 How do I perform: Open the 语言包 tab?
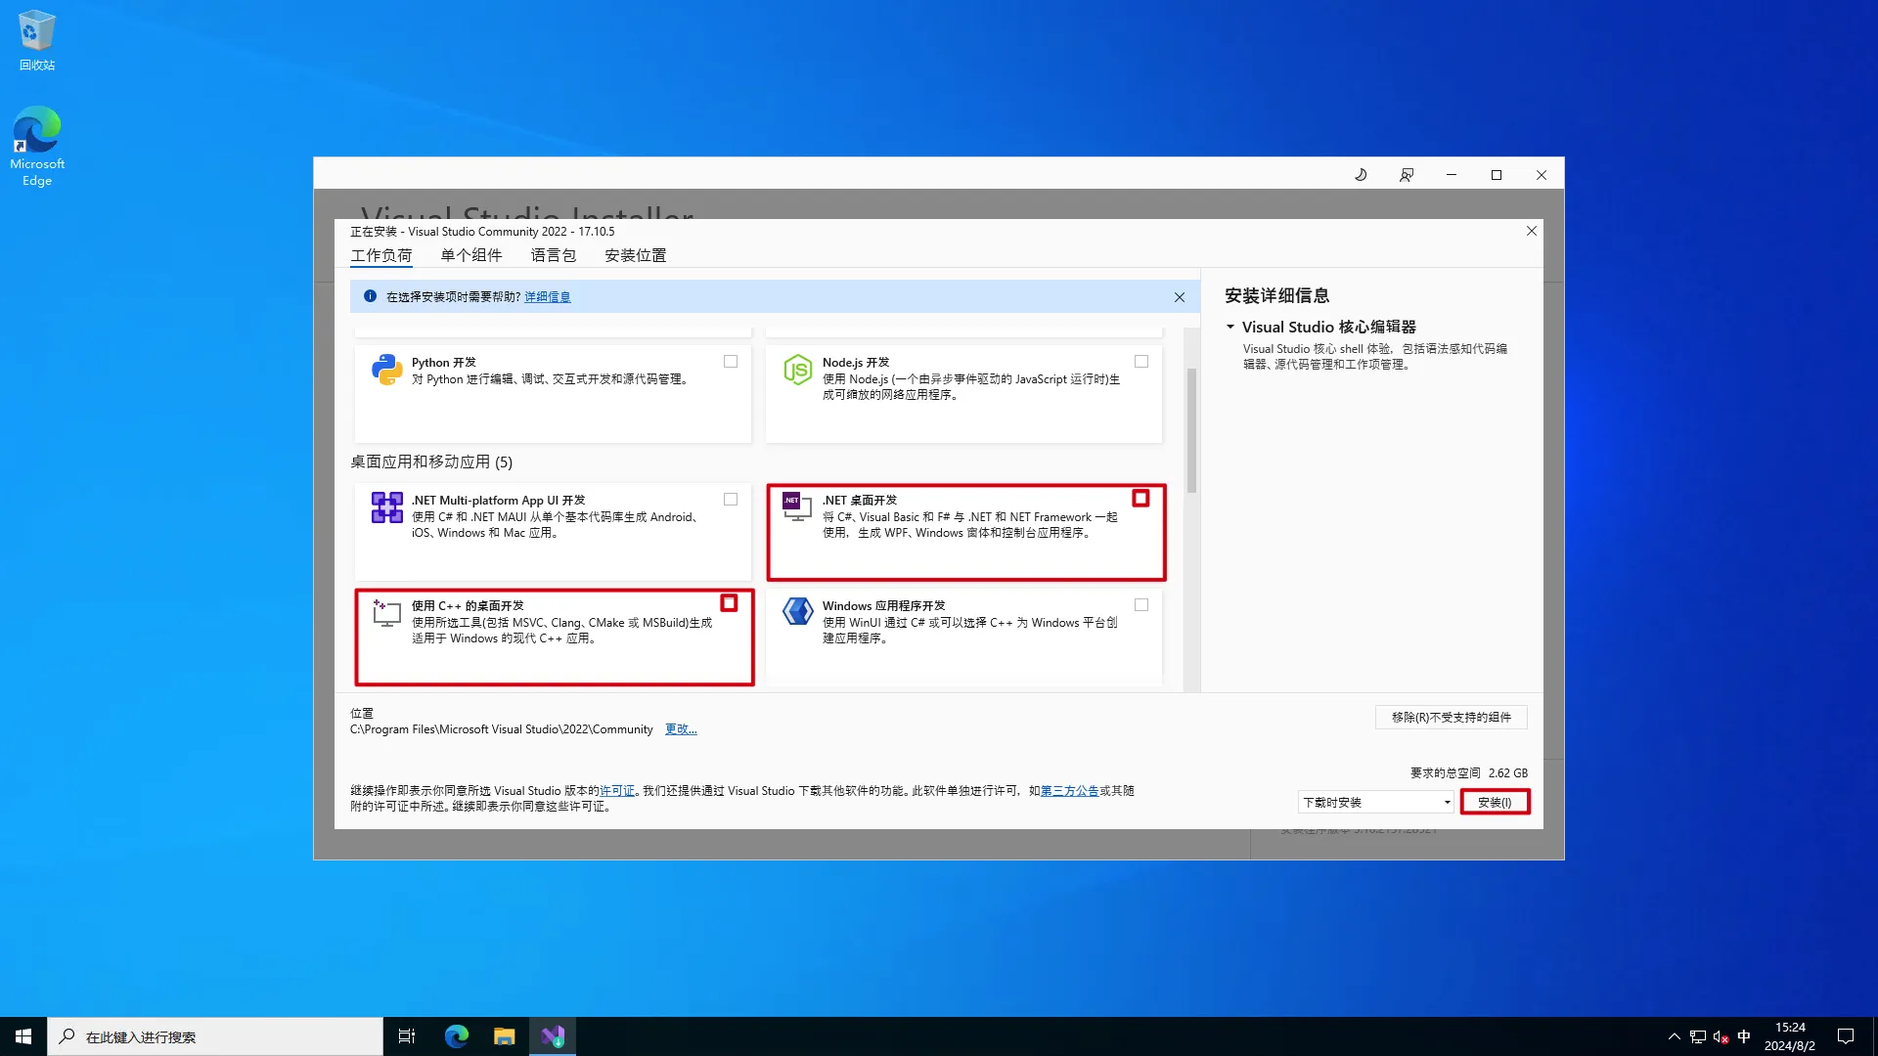[x=553, y=255]
